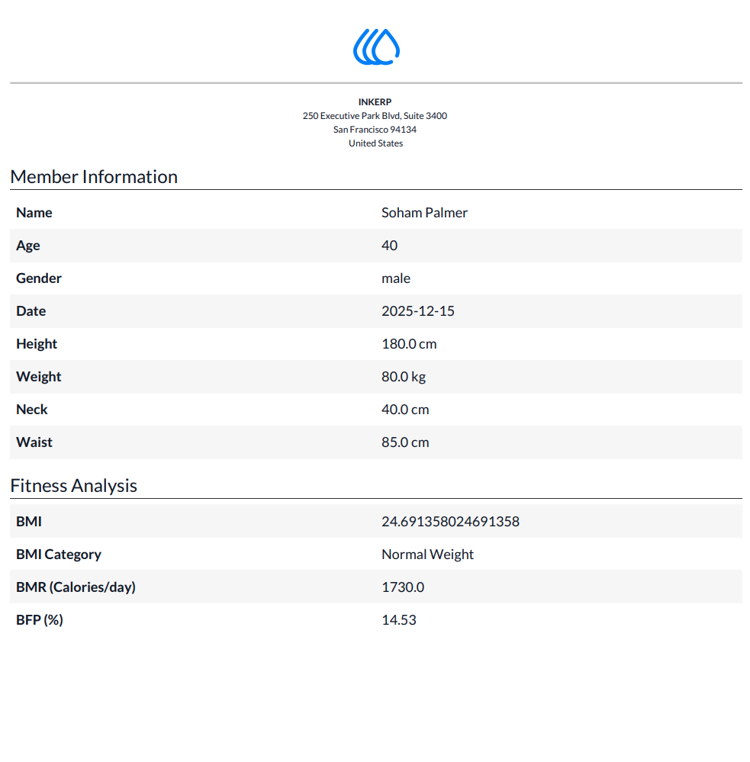
Task: Select the date value '2025-12-15'
Action: pyautogui.click(x=418, y=311)
